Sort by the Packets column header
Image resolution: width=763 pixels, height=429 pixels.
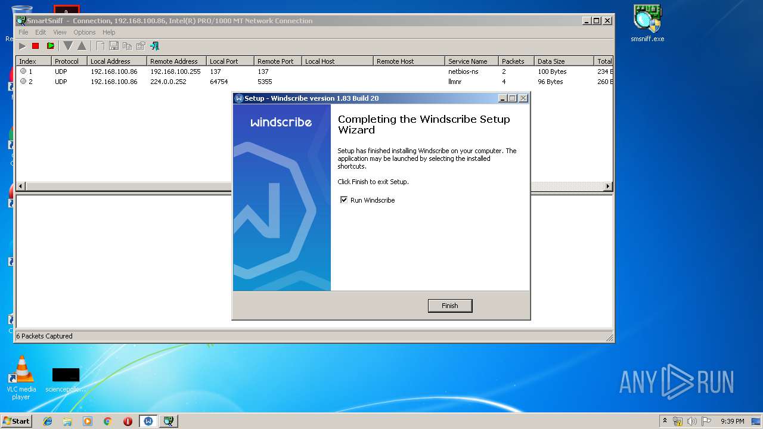point(516,61)
